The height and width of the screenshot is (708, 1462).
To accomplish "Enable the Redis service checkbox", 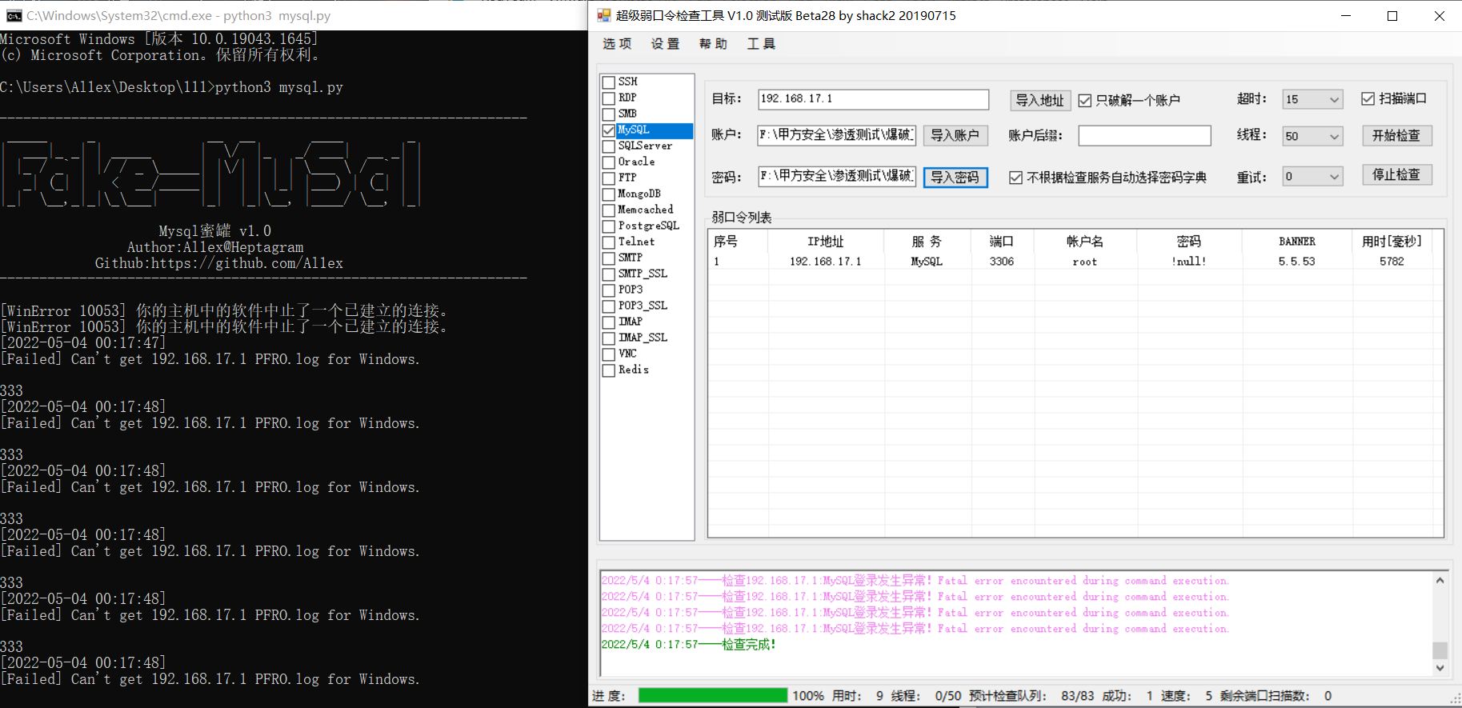I will coord(609,370).
